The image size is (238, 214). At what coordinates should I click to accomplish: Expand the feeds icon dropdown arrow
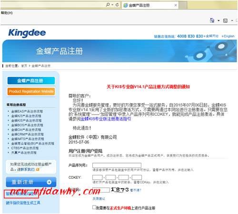[232, 20]
